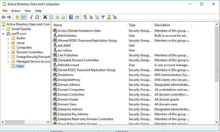The image size is (220, 132).
Task: Expand the cloud OU node
Action: pos(8,43)
